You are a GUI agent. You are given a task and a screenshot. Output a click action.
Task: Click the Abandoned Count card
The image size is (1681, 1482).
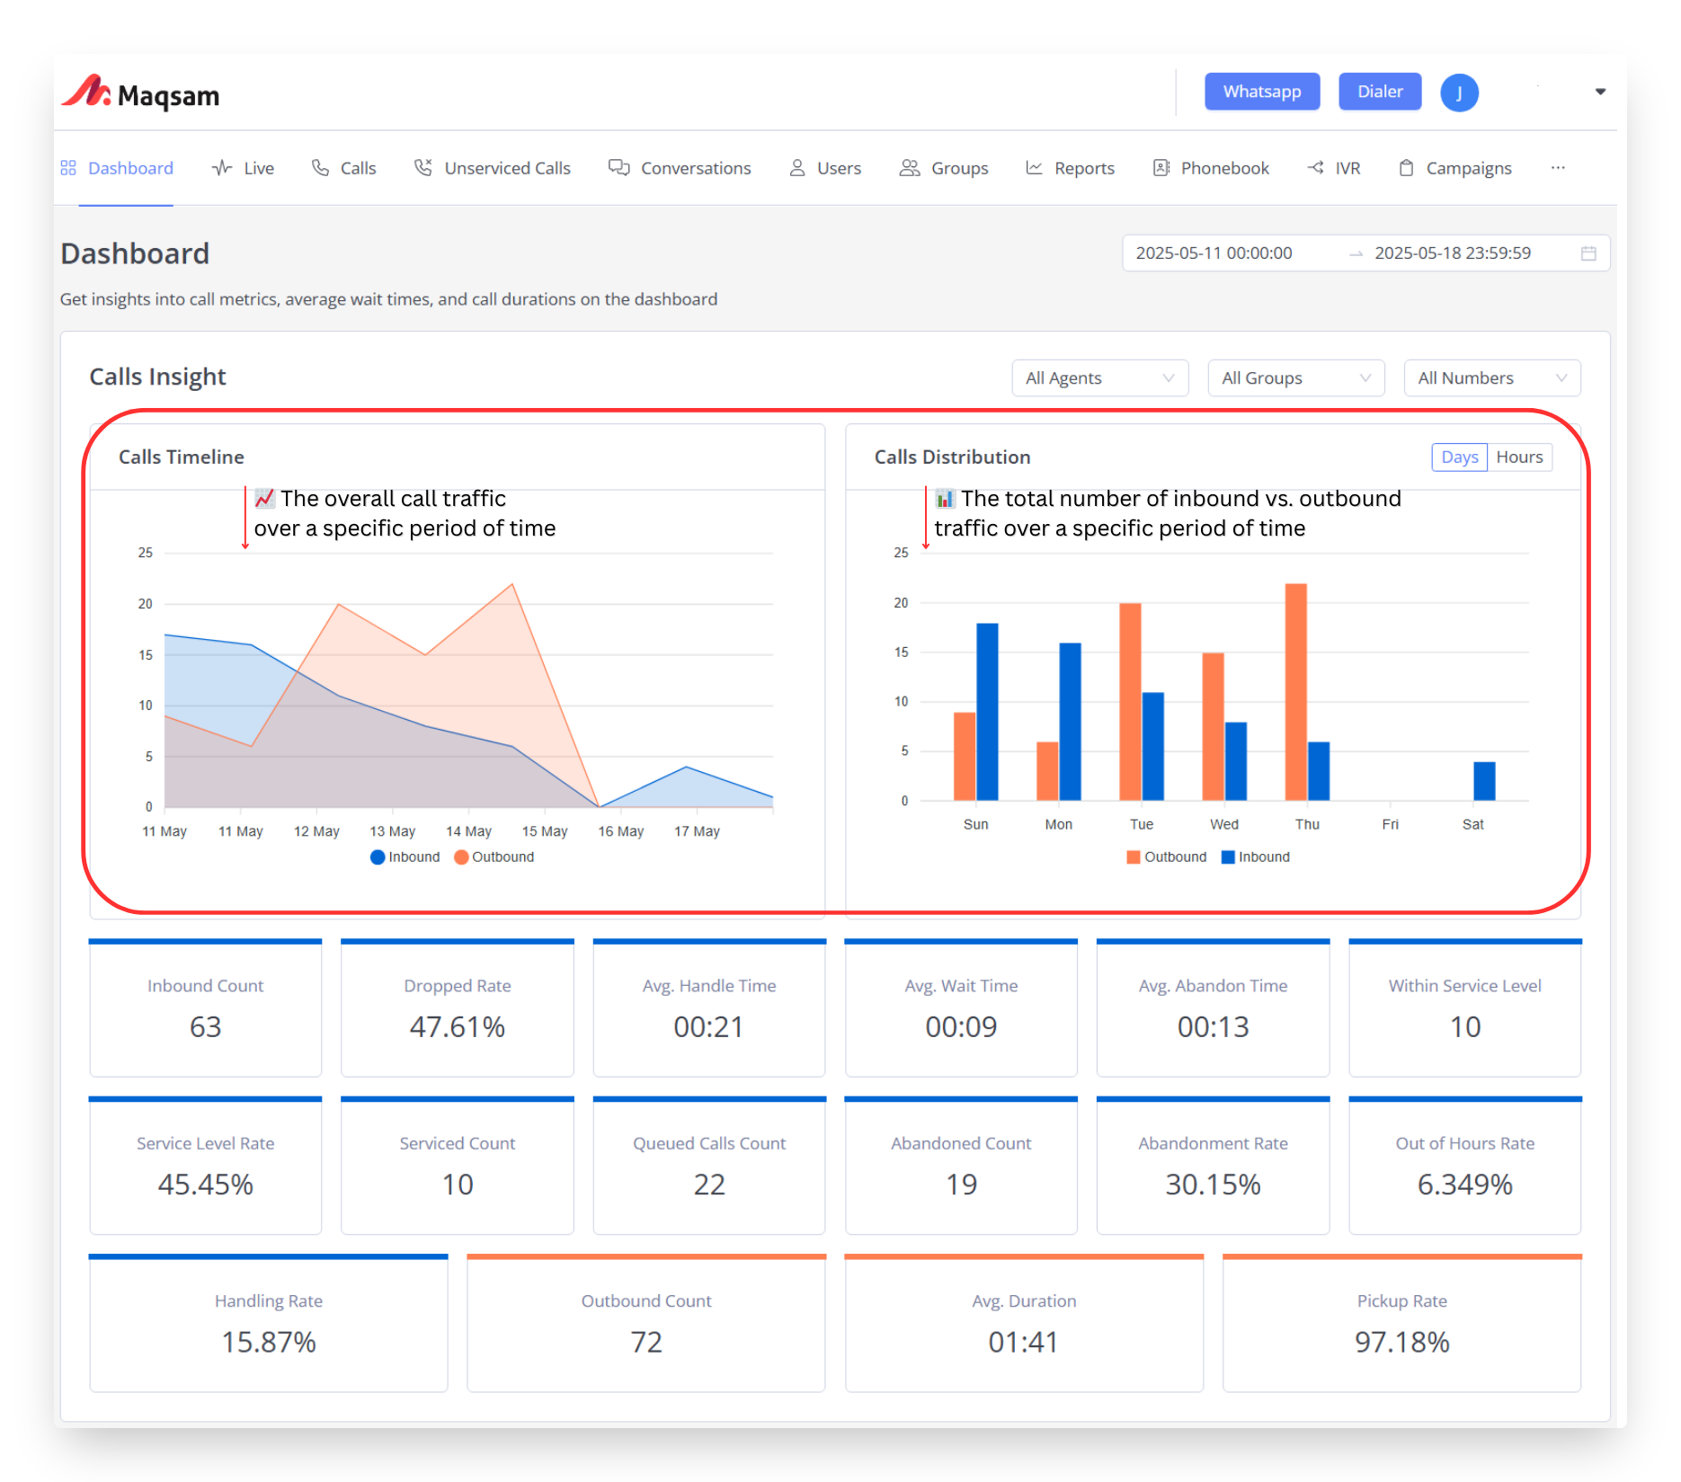coord(962,1166)
